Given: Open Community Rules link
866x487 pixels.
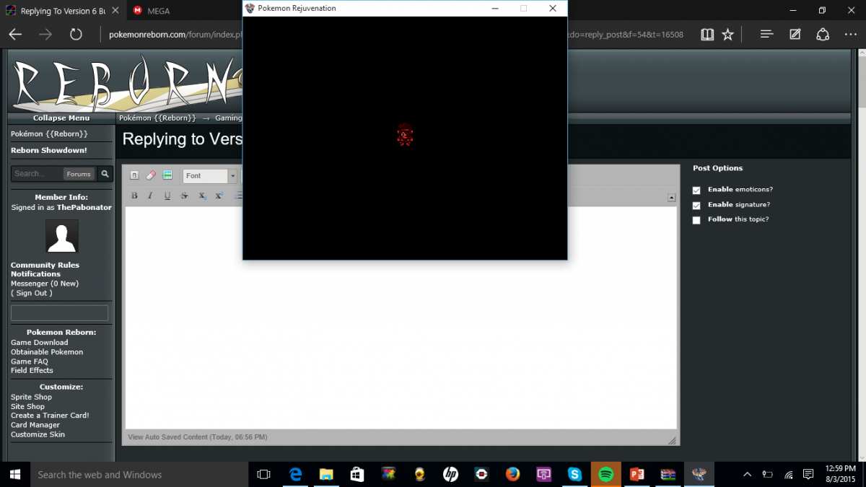Looking at the screenshot, I should pos(45,265).
